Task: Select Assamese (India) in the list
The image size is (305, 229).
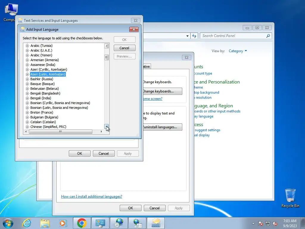Action: (x=43, y=65)
